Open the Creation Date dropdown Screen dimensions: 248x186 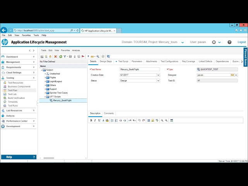pos(158,75)
